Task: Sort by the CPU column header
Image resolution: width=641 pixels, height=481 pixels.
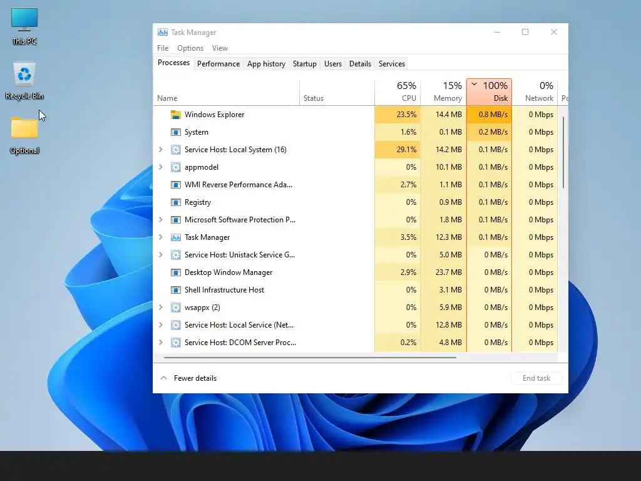Action: point(397,92)
